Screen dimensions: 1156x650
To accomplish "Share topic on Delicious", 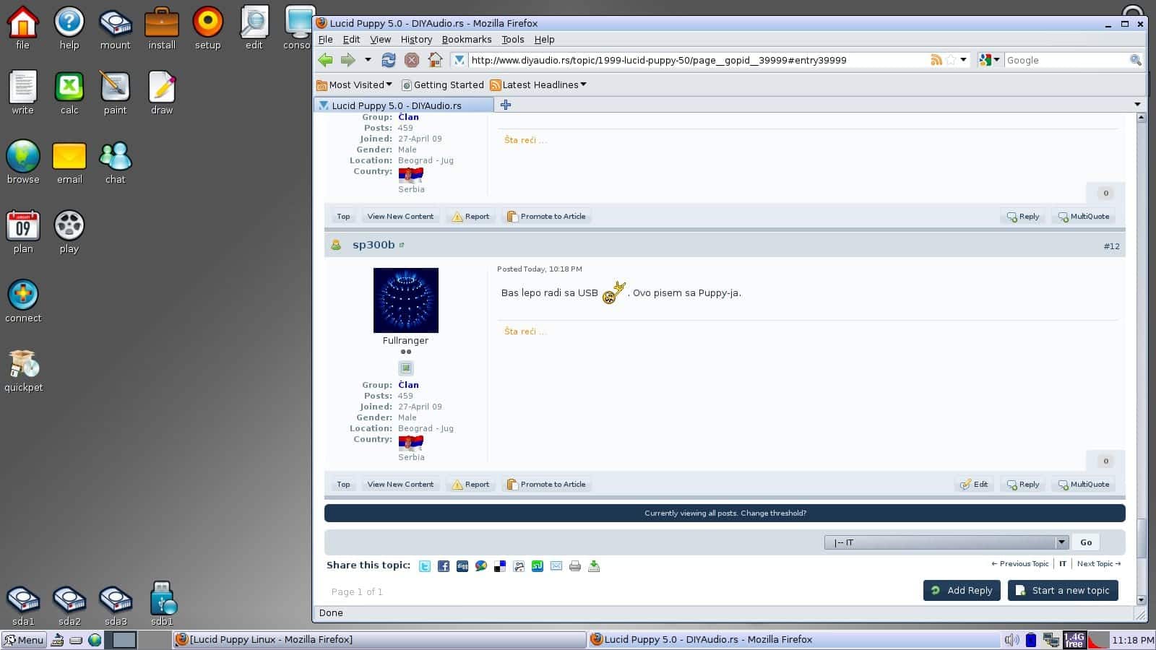I will [500, 566].
